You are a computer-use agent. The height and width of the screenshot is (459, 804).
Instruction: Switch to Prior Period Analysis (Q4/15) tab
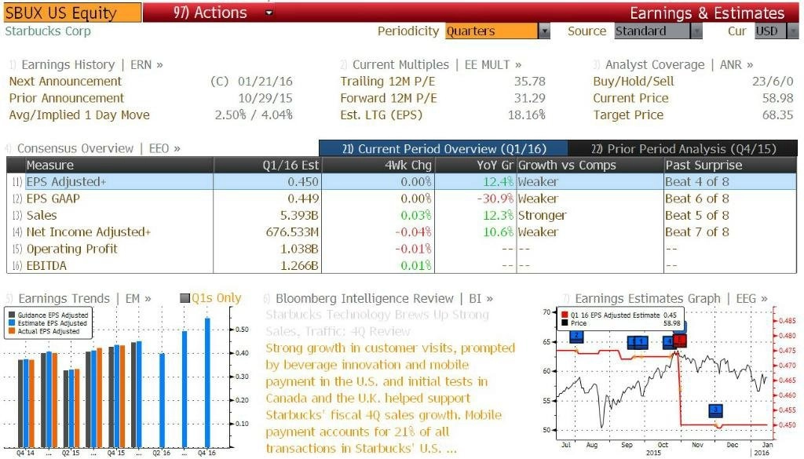click(683, 148)
